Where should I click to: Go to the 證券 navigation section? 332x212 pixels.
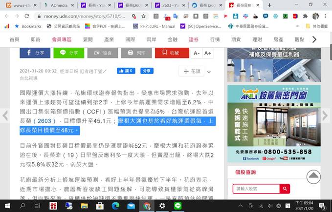194,39
